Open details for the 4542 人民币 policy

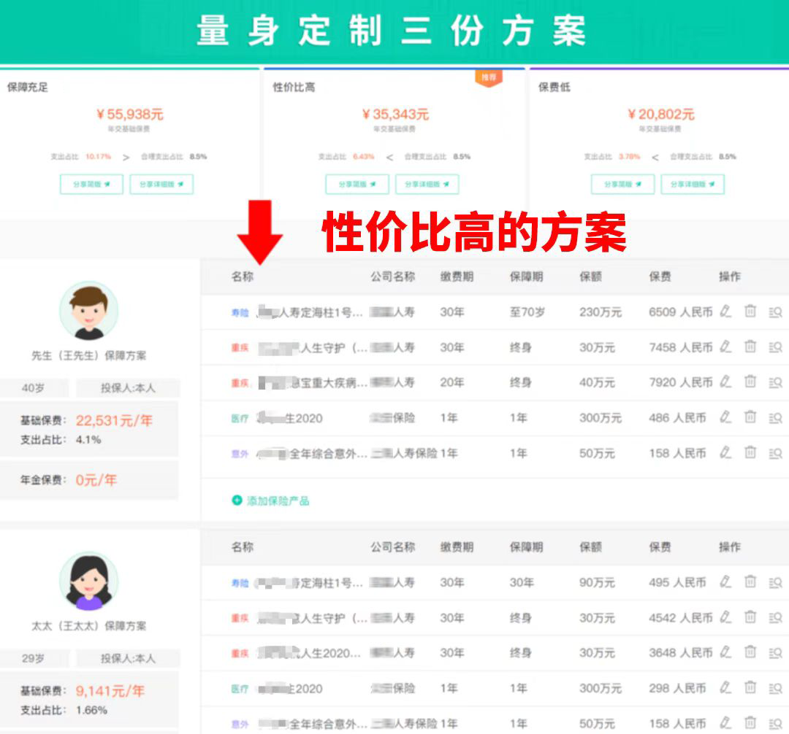(x=775, y=617)
